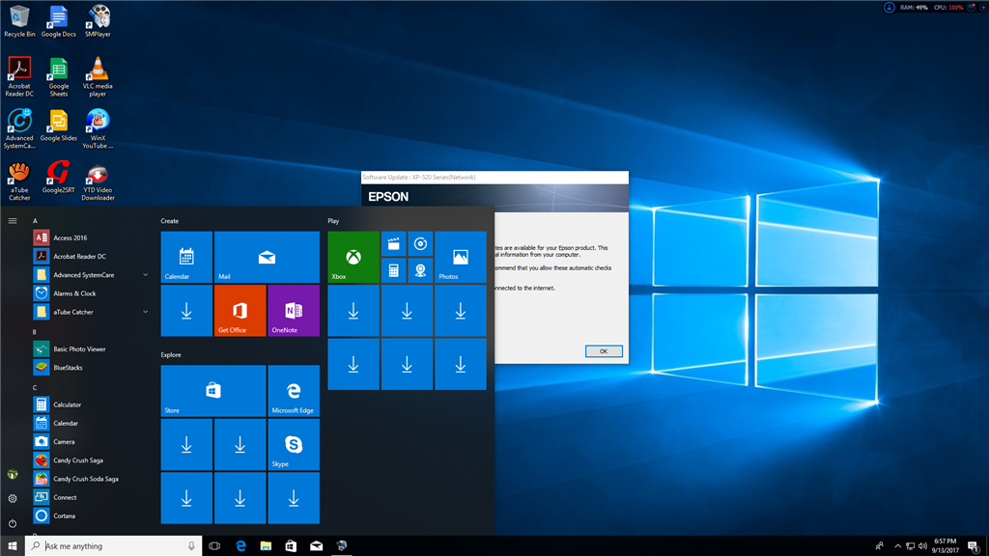
Task: Open the Xbox tile
Action: click(353, 257)
